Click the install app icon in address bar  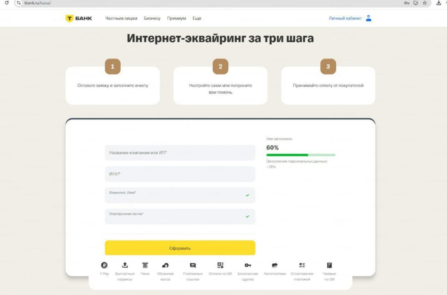416,3
